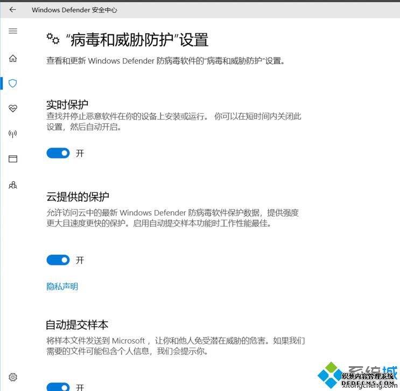This screenshot has height=391, width=400.
Task: Open the 隐私声明 link
Action: (62, 287)
